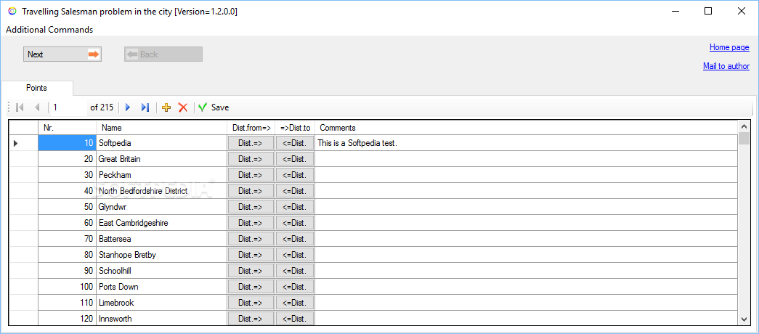Click Dist.=> button in the Ports Down row

251,287
